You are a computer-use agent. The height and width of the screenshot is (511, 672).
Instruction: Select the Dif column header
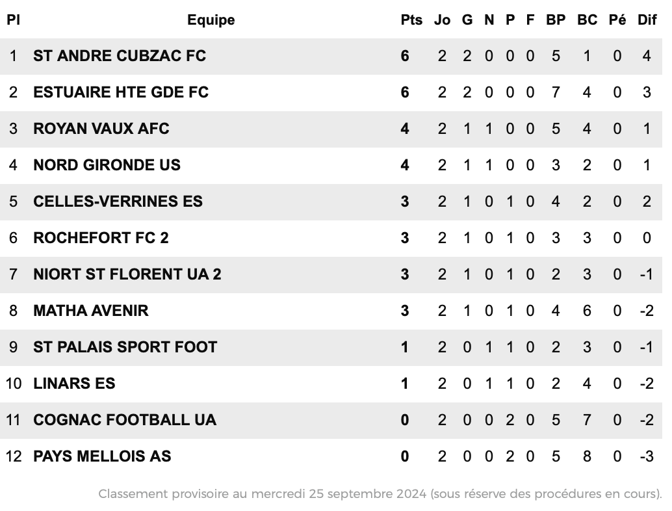(x=647, y=20)
